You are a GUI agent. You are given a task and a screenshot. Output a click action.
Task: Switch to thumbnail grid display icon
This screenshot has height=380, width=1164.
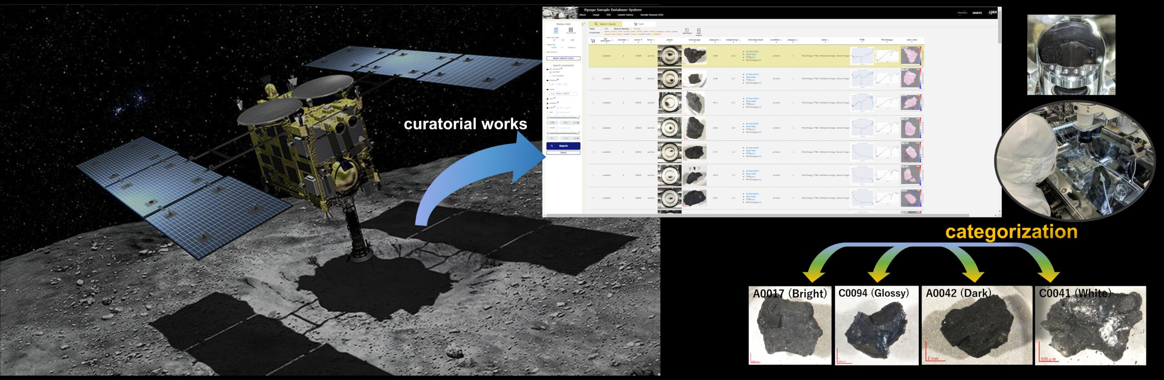tap(571, 30)
